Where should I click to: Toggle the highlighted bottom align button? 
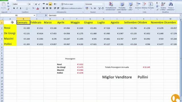(x=50, y=4)
